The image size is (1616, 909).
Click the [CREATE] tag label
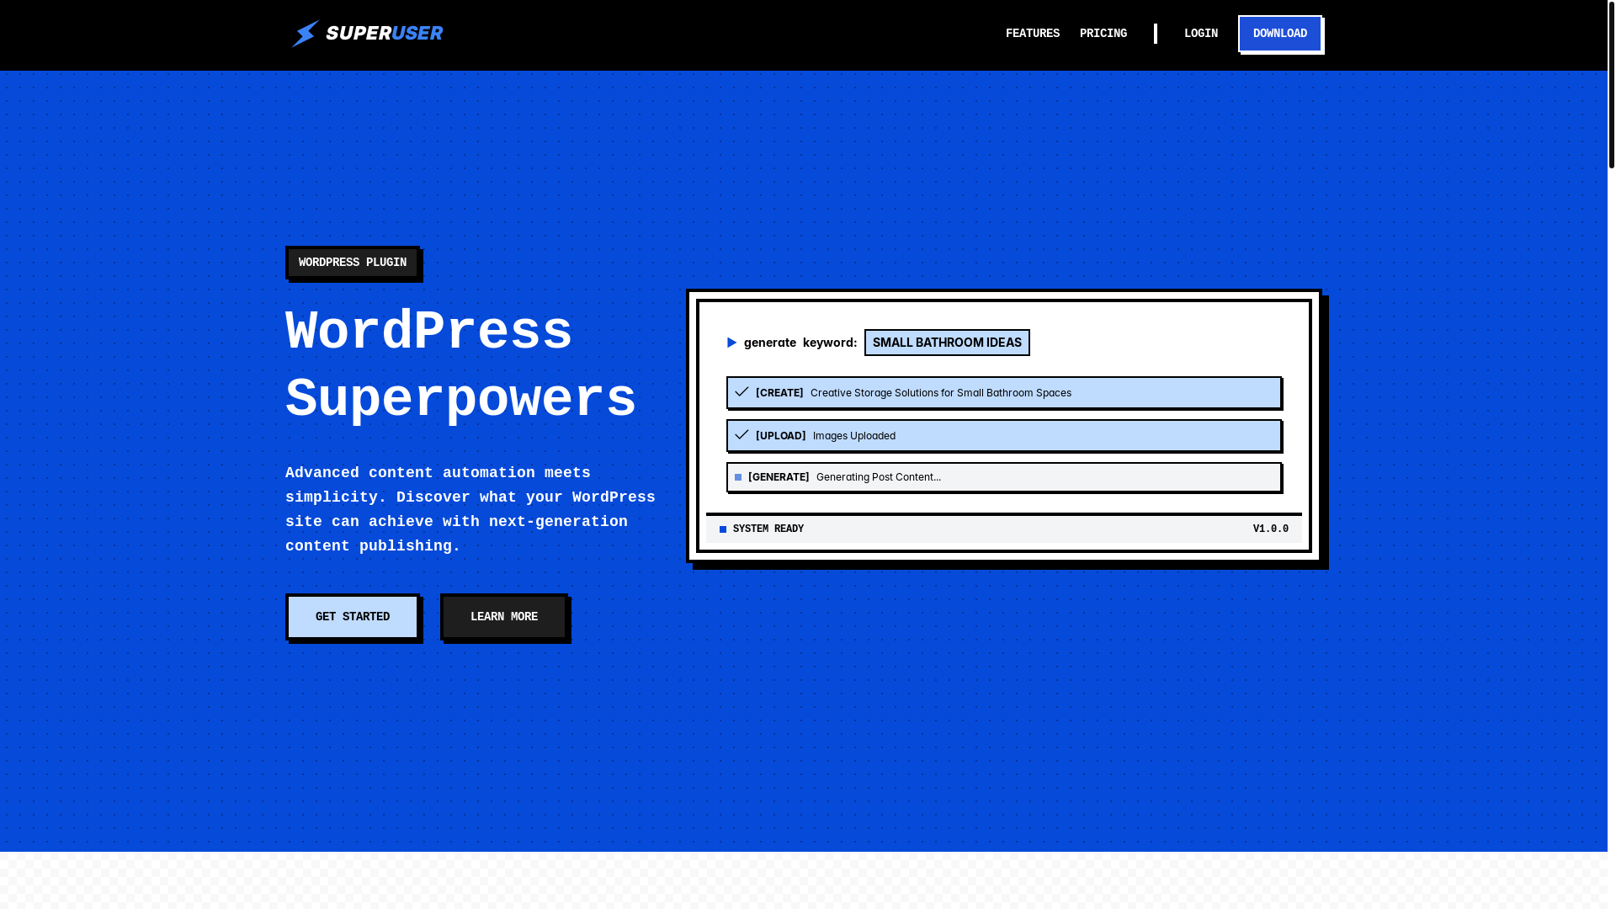pos(779,393)
